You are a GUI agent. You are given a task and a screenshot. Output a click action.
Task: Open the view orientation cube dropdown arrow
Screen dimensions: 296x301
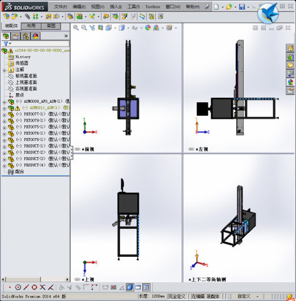point(115,28)
